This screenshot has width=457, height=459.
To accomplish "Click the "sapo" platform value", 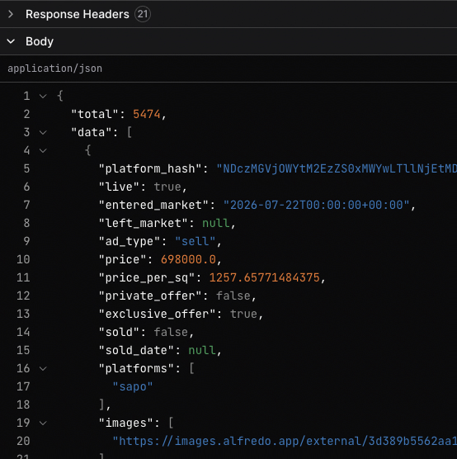I will click(x=133, y=386).
